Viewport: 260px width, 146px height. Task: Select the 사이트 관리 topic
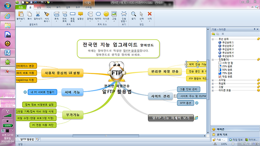[x=160, y=96]
